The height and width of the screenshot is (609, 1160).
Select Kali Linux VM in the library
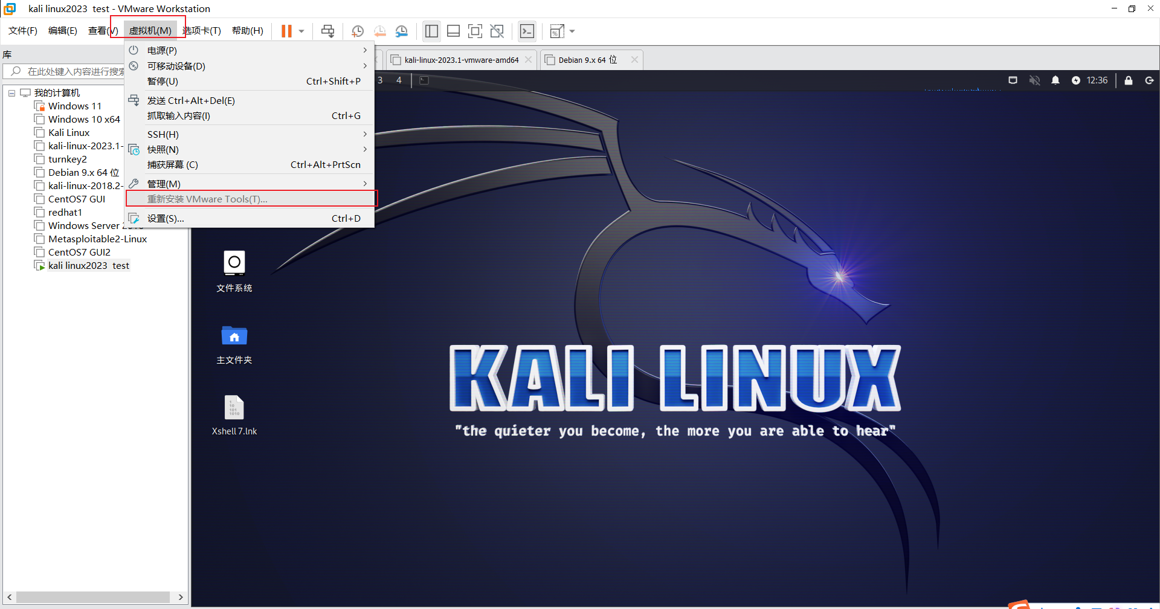(x=69, y=132)
